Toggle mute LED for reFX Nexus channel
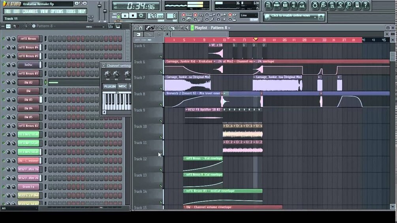The width and height of the screenshot is (397, 223). click(x=3, y=39)
